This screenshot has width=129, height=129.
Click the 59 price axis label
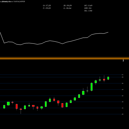(x=123, y=77)
